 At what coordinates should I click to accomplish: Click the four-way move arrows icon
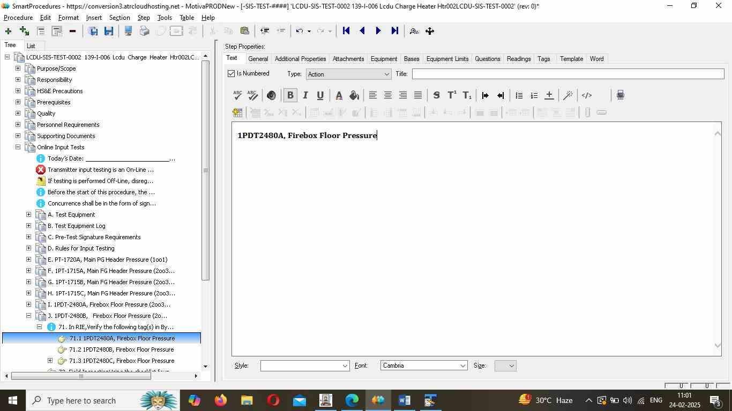[x=430, y=31]
